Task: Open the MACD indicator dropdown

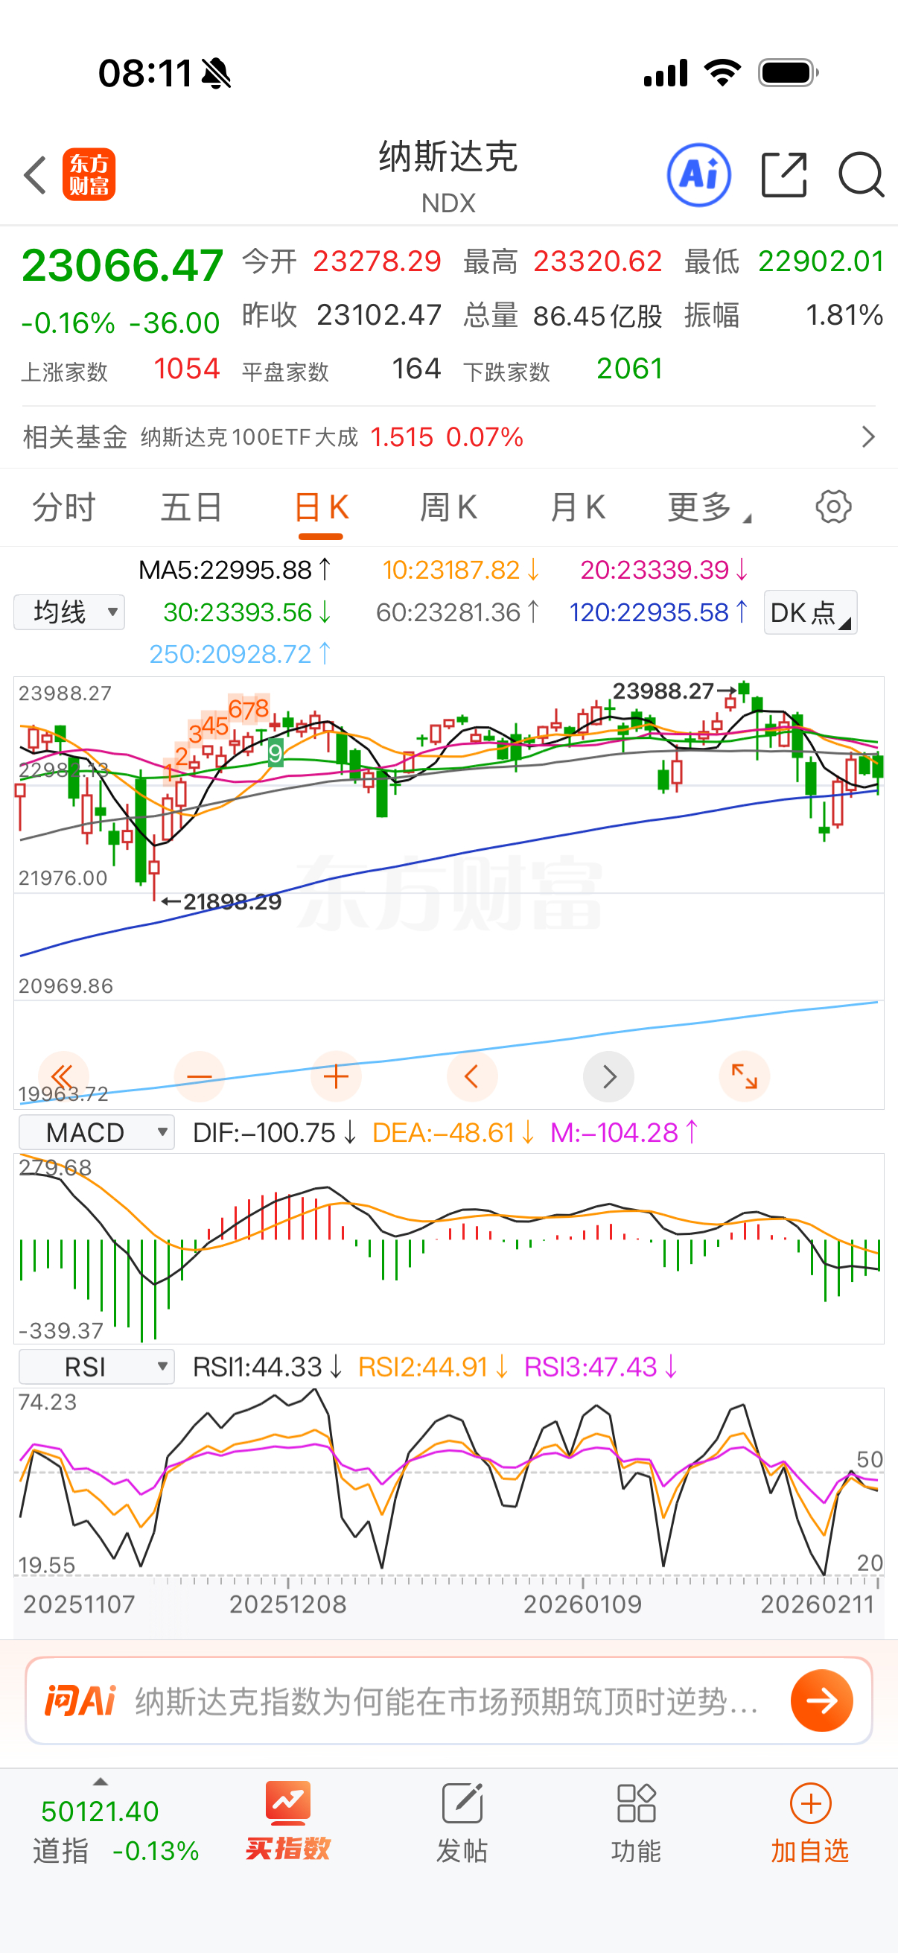Action: 96,1132
